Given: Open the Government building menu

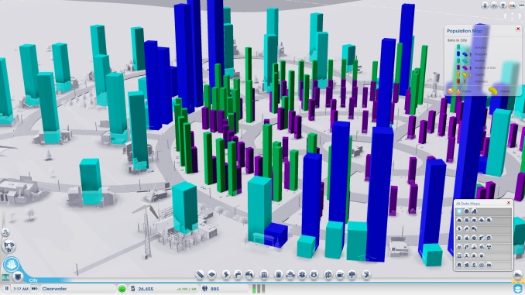Looking at the screenshot, I should tap(264, 275).
